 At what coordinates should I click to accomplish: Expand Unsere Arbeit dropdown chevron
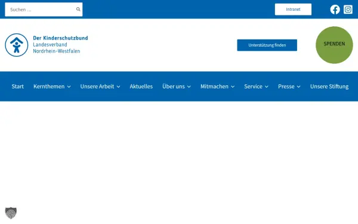point(118,87)
